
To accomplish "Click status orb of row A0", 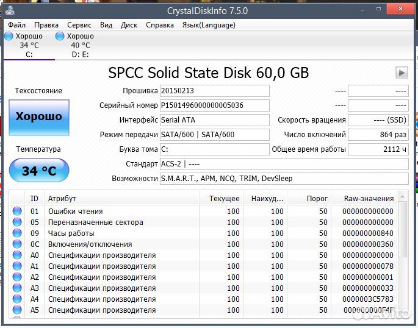I will [17, 255].
